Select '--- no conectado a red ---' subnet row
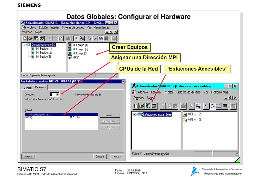The image size is (256, 177). [61, 115]
